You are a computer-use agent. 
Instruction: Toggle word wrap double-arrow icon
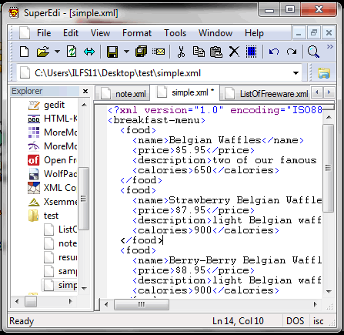(89, 52)
